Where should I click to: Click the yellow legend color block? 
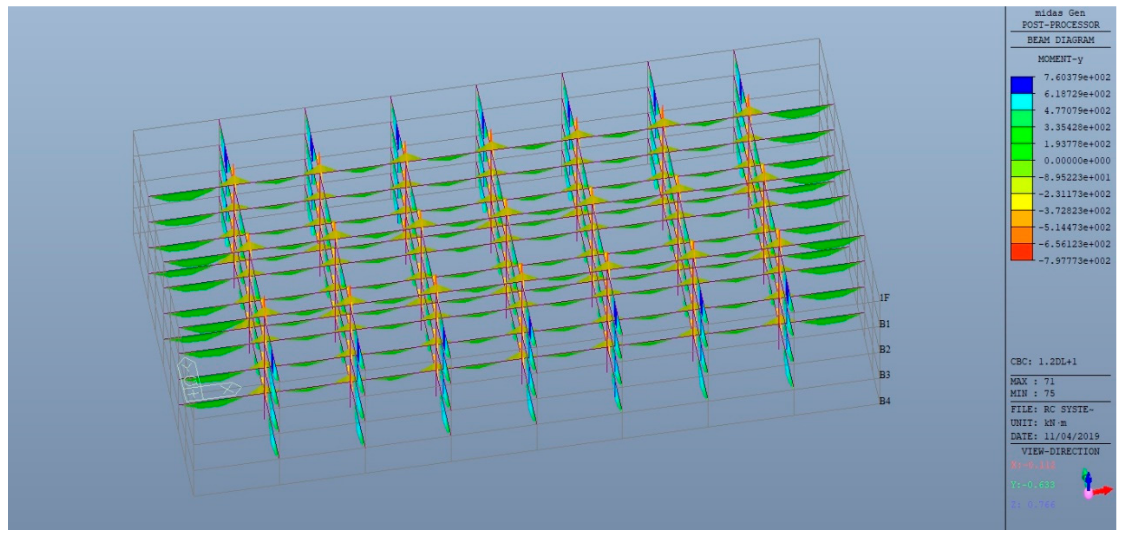pos(1022,202)
